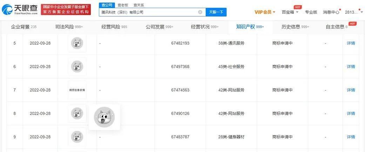Viewport: 365px width, 152px height.
Task: Click registration number 67490126
Action: point(180,114)
